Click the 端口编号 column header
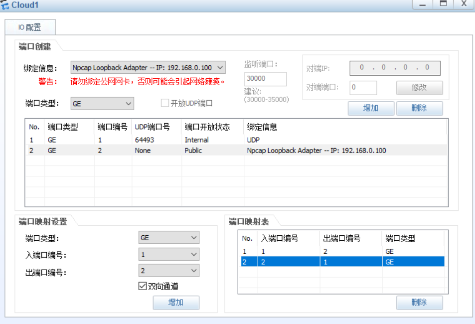 click(112, 127)
